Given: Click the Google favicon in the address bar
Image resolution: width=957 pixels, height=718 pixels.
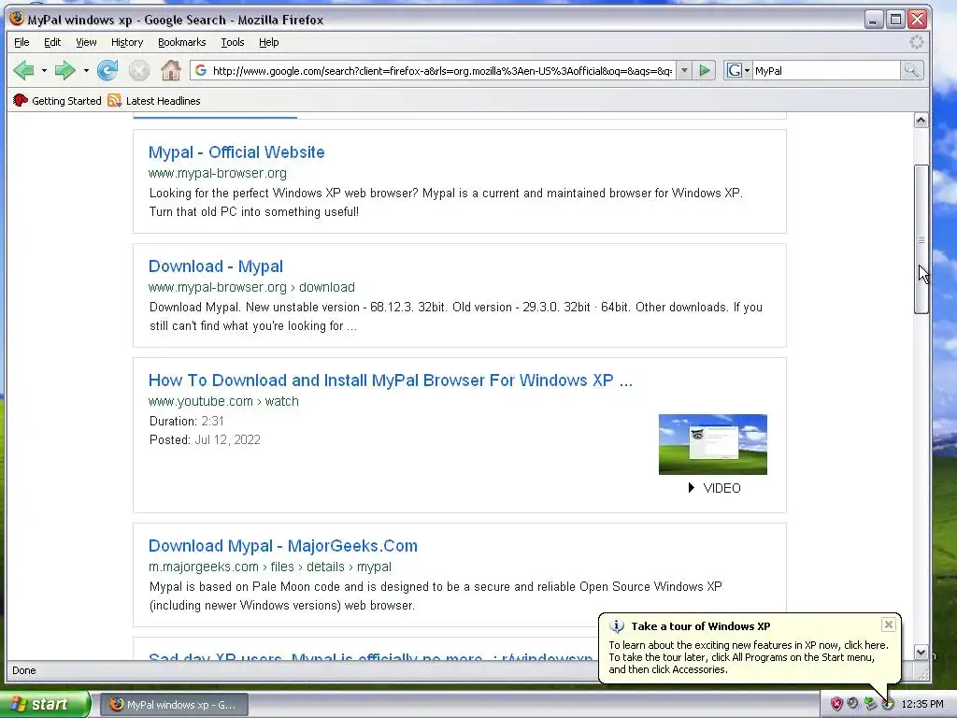Looking at the screenshot, I should (201, 71).
